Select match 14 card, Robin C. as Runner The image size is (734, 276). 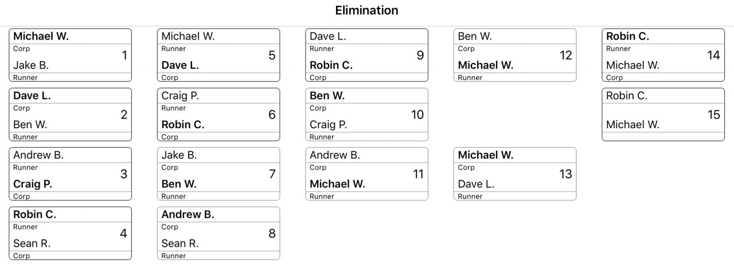point(663,56)
